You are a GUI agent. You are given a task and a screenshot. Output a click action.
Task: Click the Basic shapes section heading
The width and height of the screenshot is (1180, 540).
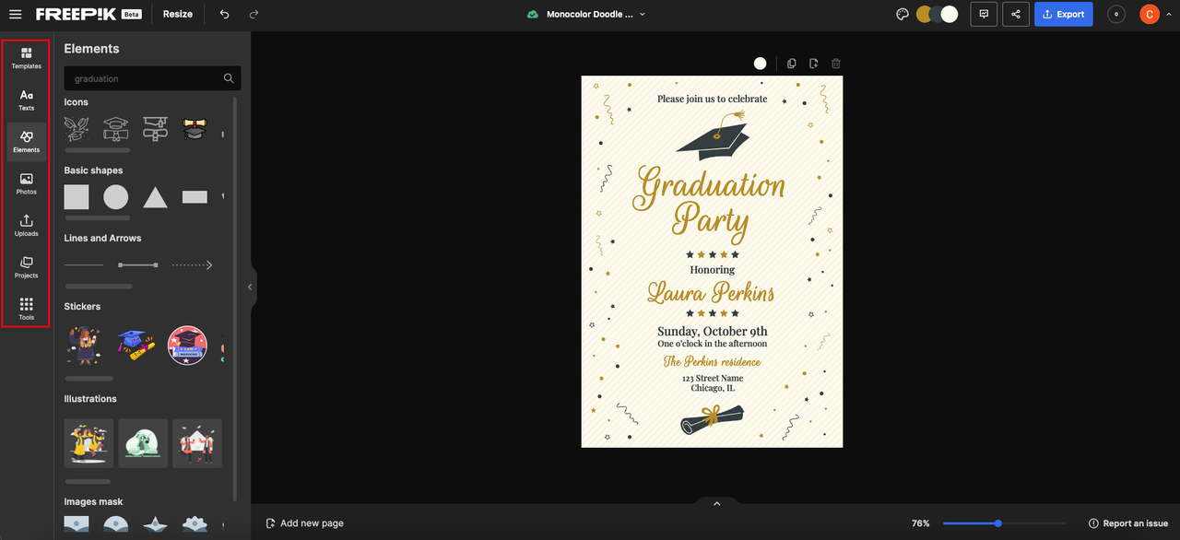pyautogui.click(x=93, y=170)
